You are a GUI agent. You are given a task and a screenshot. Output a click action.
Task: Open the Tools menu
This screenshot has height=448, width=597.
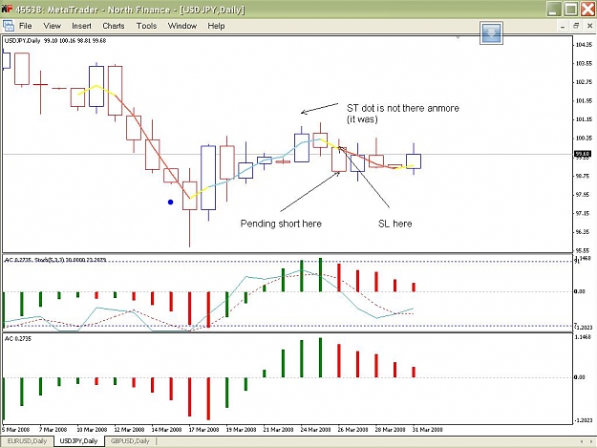tap(146, 26)
